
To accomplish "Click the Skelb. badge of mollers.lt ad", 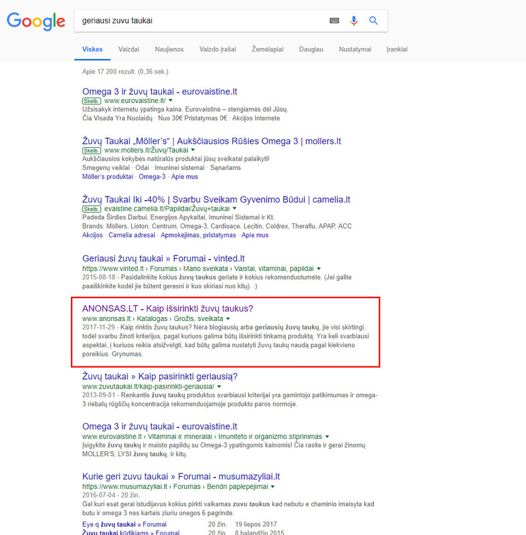I will (92, 150).
